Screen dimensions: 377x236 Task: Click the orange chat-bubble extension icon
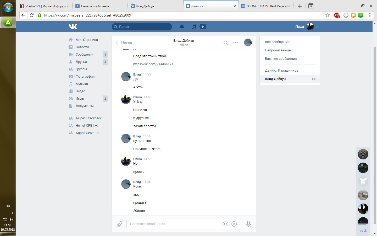(353, 15)
